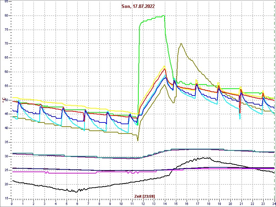Select the '80' temperature axis label
The height and width of the screenshot is (207, 276).
[x=6, y=16]
